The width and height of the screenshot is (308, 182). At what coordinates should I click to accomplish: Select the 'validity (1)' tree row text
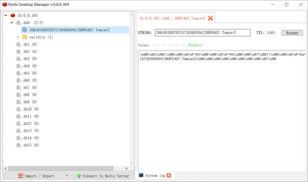(41, 37)
